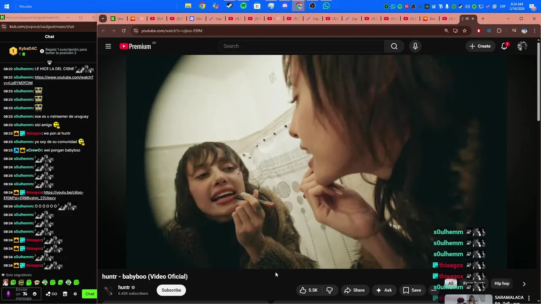Click the 'Vinculos' taskbar toolbar label
This screenshot has width=541, height=304.
click(x=25, y=6)
